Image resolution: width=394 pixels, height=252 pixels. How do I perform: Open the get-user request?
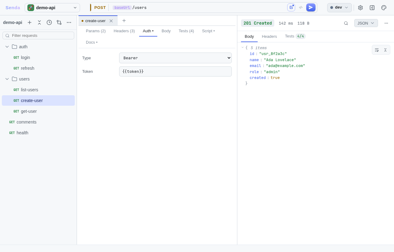point(38,111)
